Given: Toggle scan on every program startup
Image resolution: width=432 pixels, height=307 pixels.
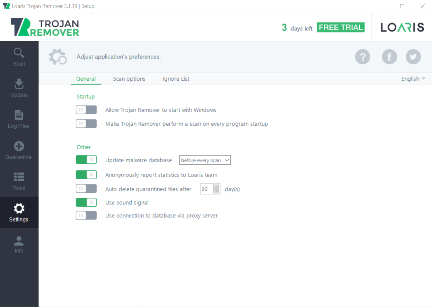Looking at the screenshot, I should [86, 124].
